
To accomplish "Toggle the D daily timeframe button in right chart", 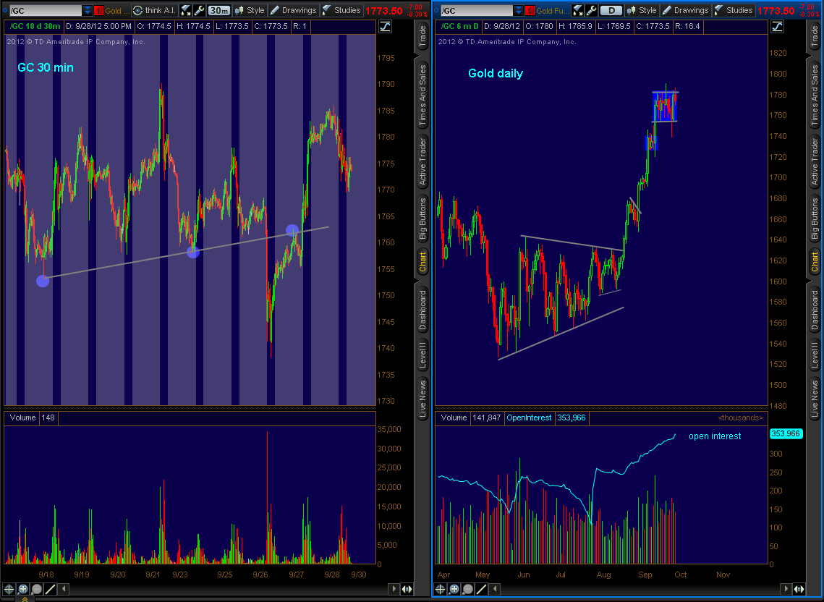I will 611,11.
